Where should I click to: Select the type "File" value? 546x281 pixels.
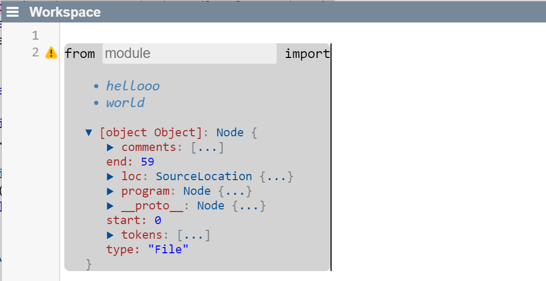pos(168,250)
